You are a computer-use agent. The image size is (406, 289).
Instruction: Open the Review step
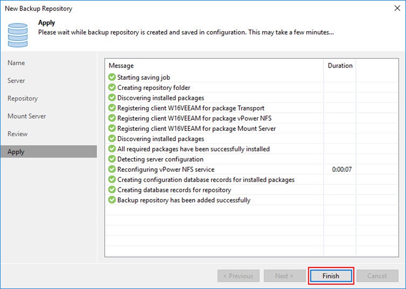pyautogui.click(x=18, y=134)
